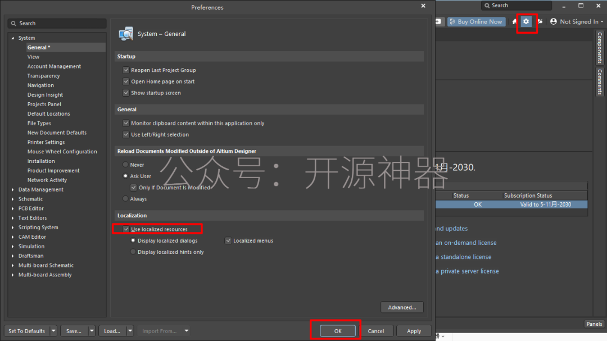Image resolution: width=607 pixels, height=341 pixels.
Task: Open the Not Signed In account menu
Action: click(x=577, y=22)
